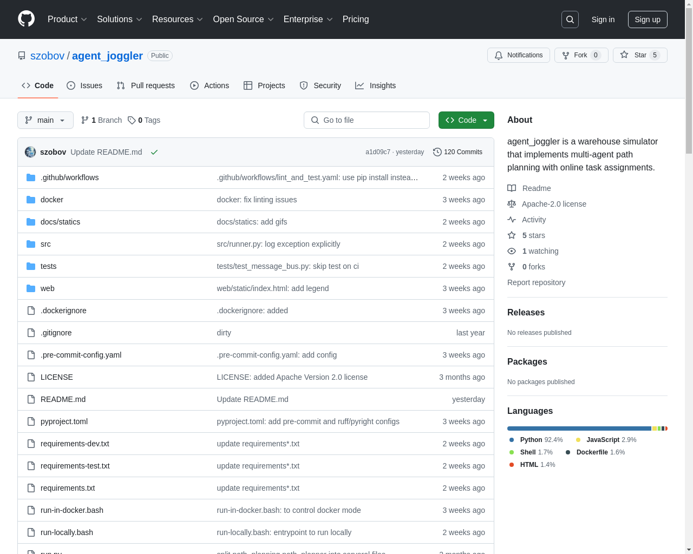Click Sign in

603,19
